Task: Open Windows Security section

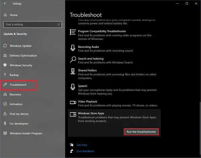Action: pos(21,65)
